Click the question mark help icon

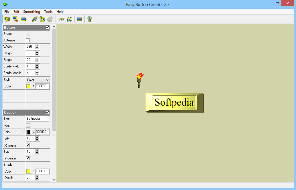coord(89,19)
